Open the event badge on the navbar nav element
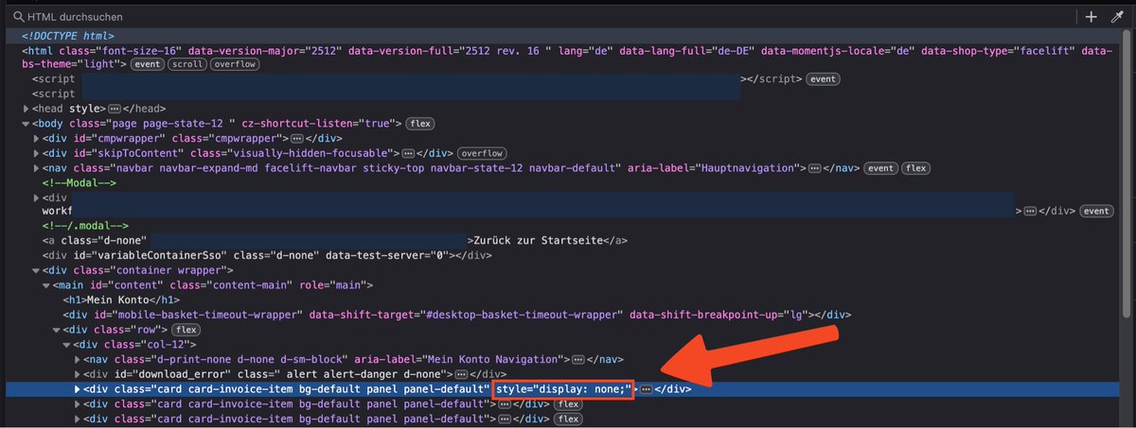 [x=881, y=168]
